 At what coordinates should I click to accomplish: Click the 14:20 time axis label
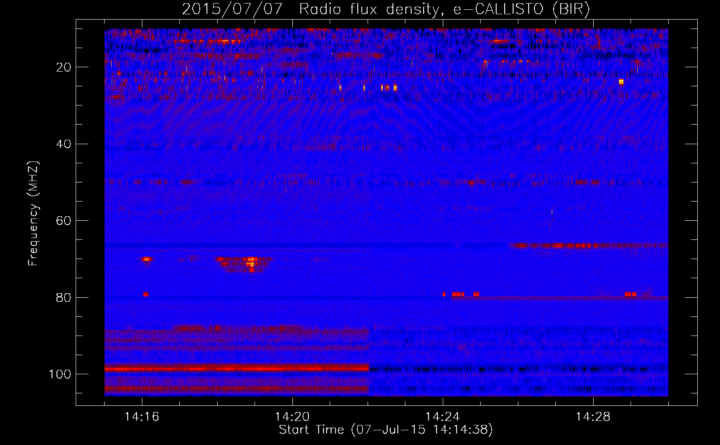coord(292,417)
